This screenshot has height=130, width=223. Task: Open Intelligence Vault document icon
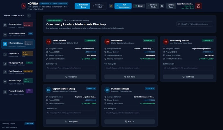point(5,64)
